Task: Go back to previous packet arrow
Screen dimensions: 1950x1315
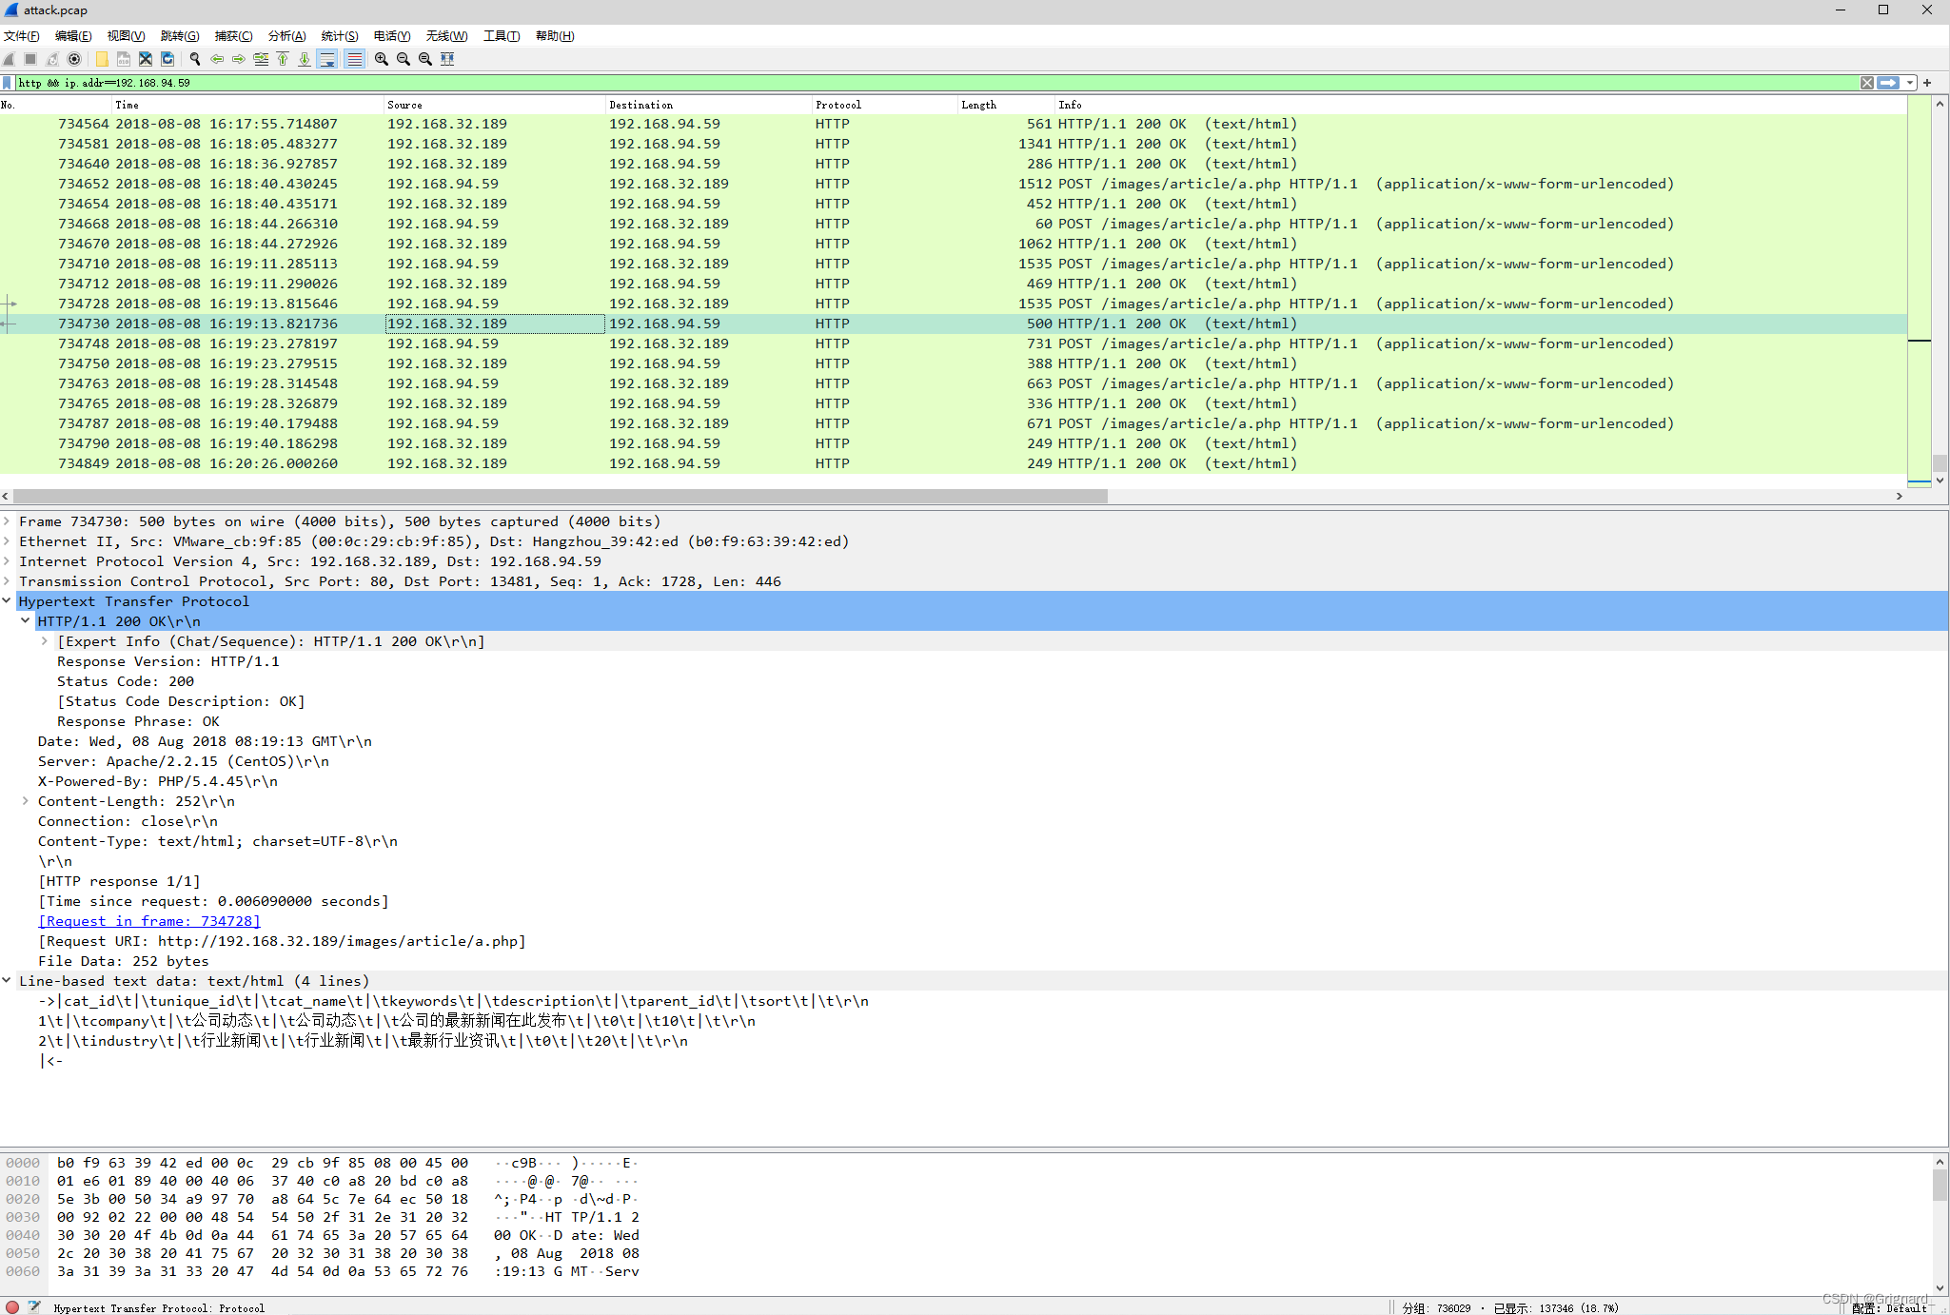Action: click(217, 59)
